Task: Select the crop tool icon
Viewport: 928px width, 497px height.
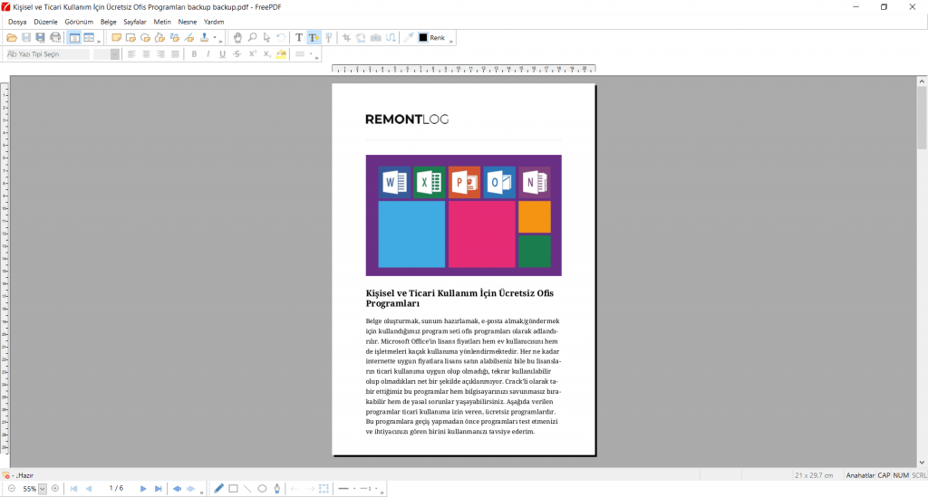Action: pos(346,38)
